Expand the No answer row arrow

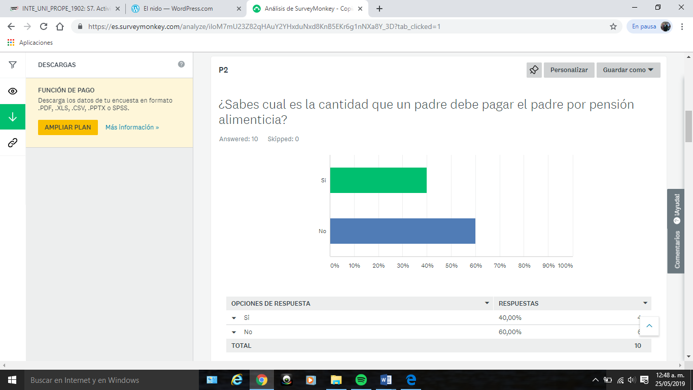tap(234, 332)
